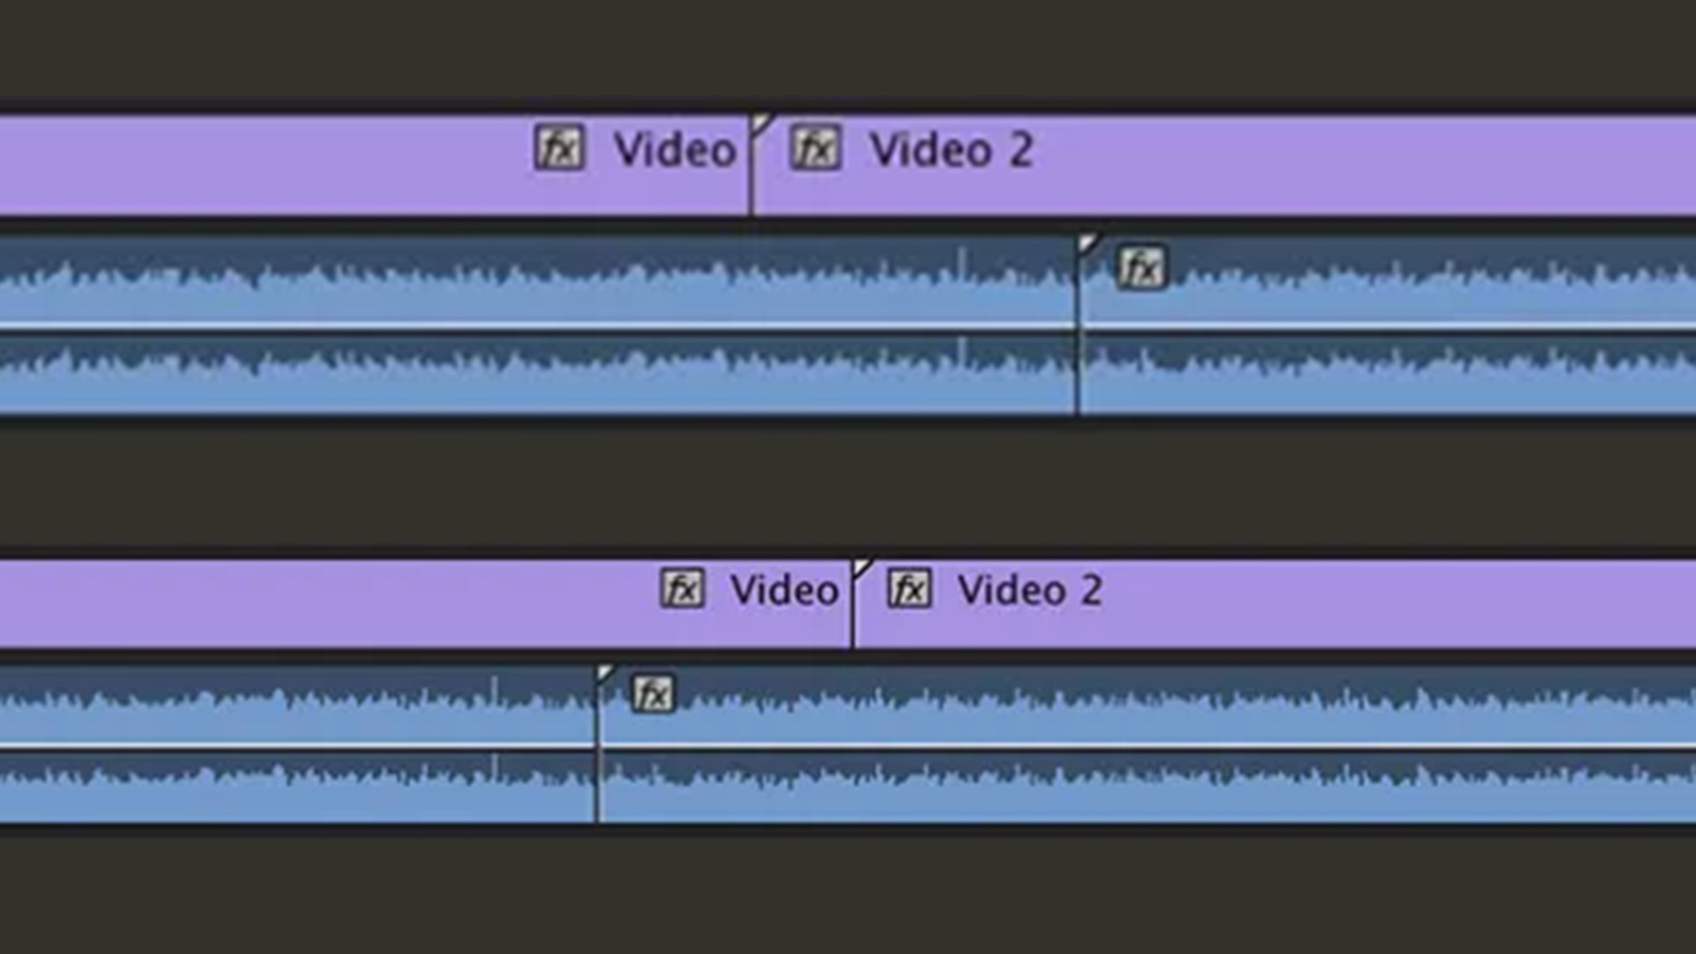Select edit point between upper Video and Video 2
Screen dimensions: 1696x954
point(752,165)
